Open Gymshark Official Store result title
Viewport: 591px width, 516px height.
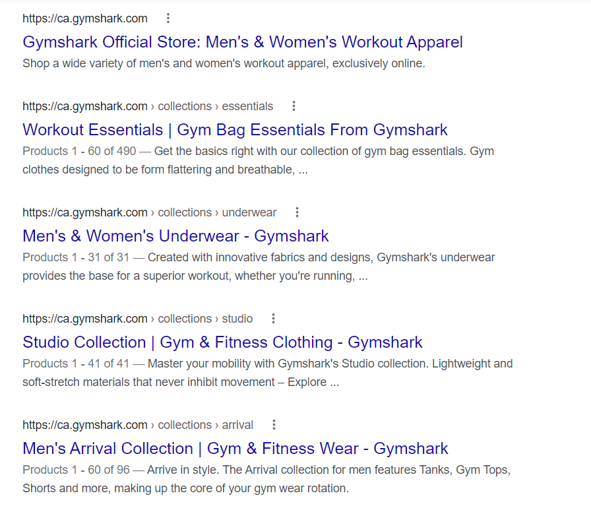[242, 42]
